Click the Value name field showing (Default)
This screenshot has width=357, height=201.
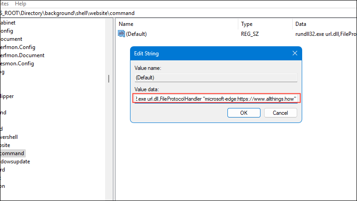pyautogui.click(x=216, y=78)
